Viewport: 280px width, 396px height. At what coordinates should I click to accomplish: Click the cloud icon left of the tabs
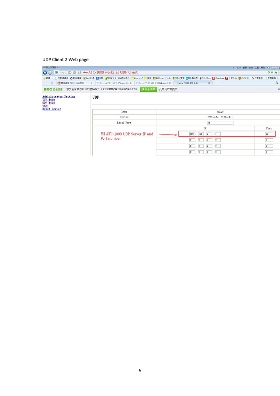pyautogui.click(x=45, y=83)
